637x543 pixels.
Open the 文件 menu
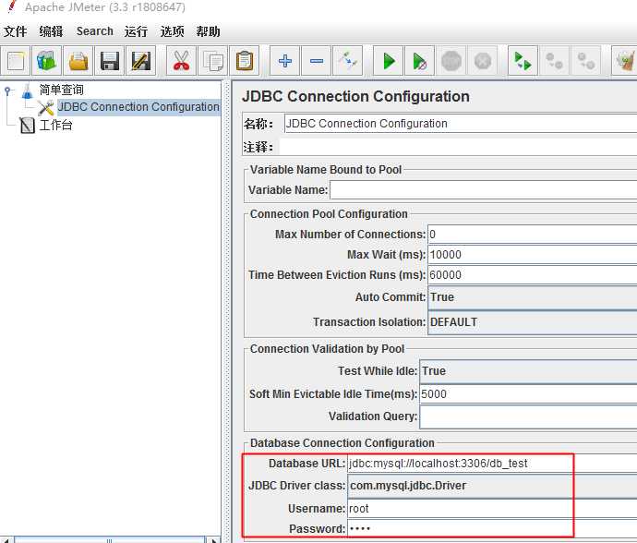(15, 31)
